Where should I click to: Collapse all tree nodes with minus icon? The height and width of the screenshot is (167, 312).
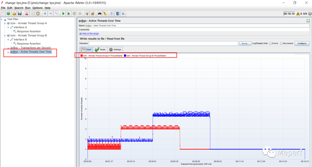pos(51,14)
